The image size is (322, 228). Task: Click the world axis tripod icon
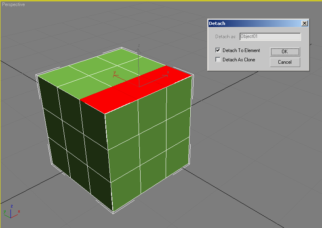11,211
